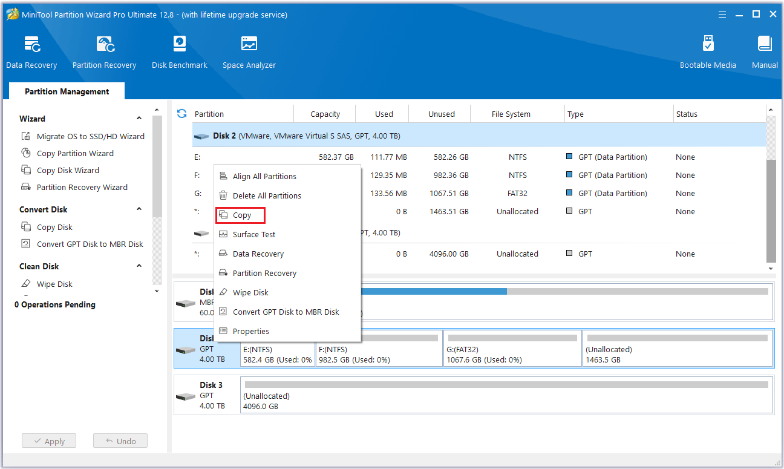This screenshot has width=784, height=469.
Task: Collapse the Convert Disk section
Action: click(139, 209)
